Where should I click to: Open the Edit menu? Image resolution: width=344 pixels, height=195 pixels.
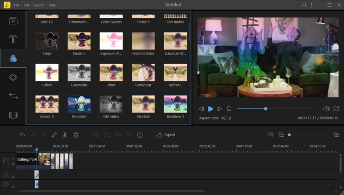(26, 5)
